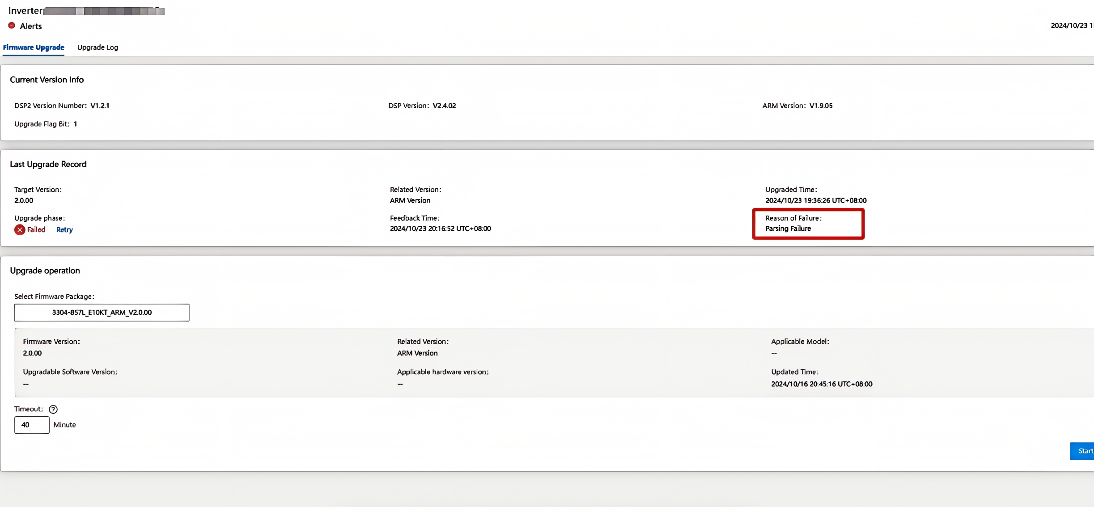Click the Alerts label text
The height and width of the screenshot is (507, 1094).
[x=31, y=26]
